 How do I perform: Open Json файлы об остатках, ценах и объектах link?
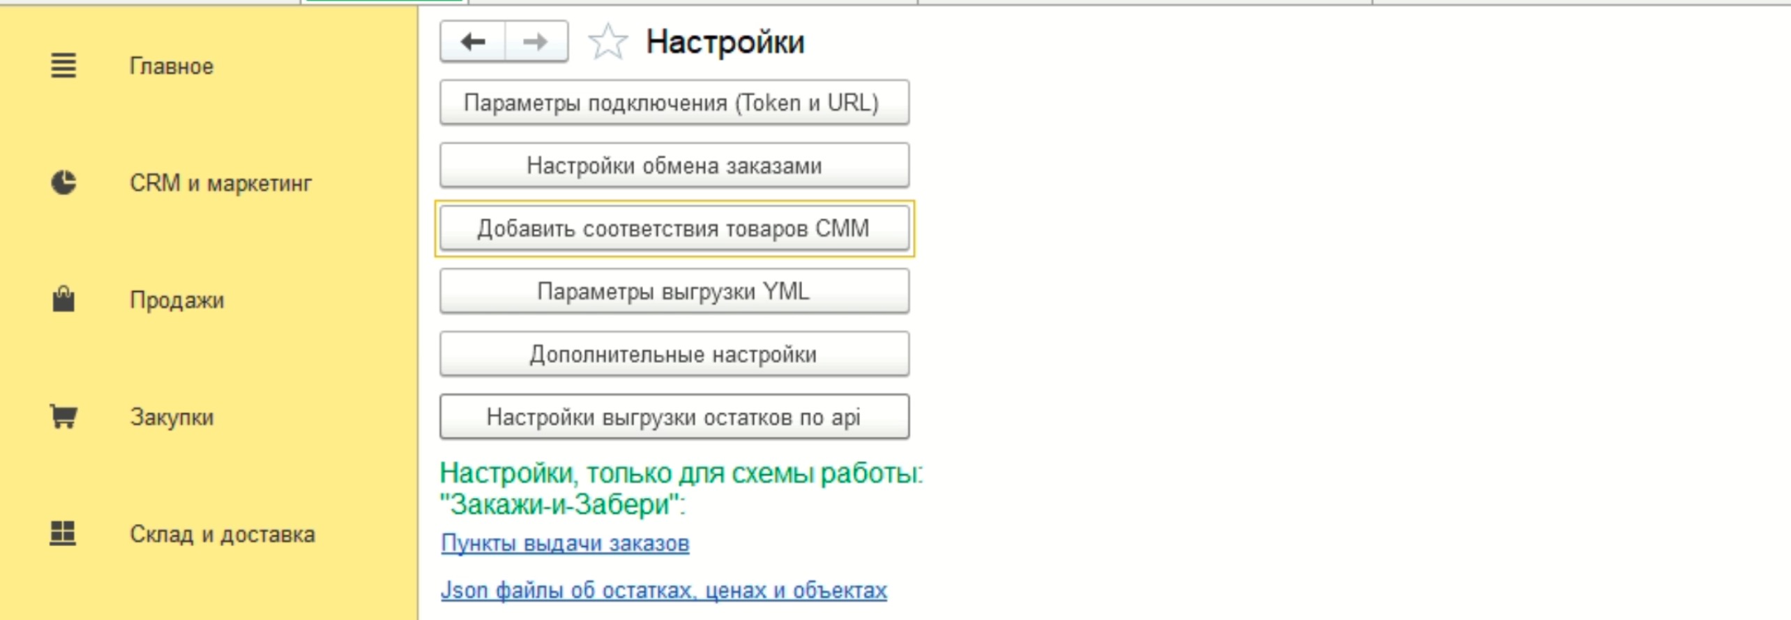click(664, 591)
